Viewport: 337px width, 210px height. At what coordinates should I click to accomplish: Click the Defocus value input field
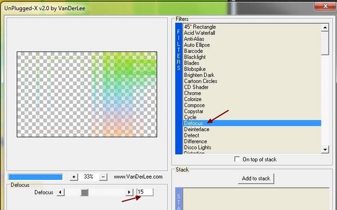[145, 192]
